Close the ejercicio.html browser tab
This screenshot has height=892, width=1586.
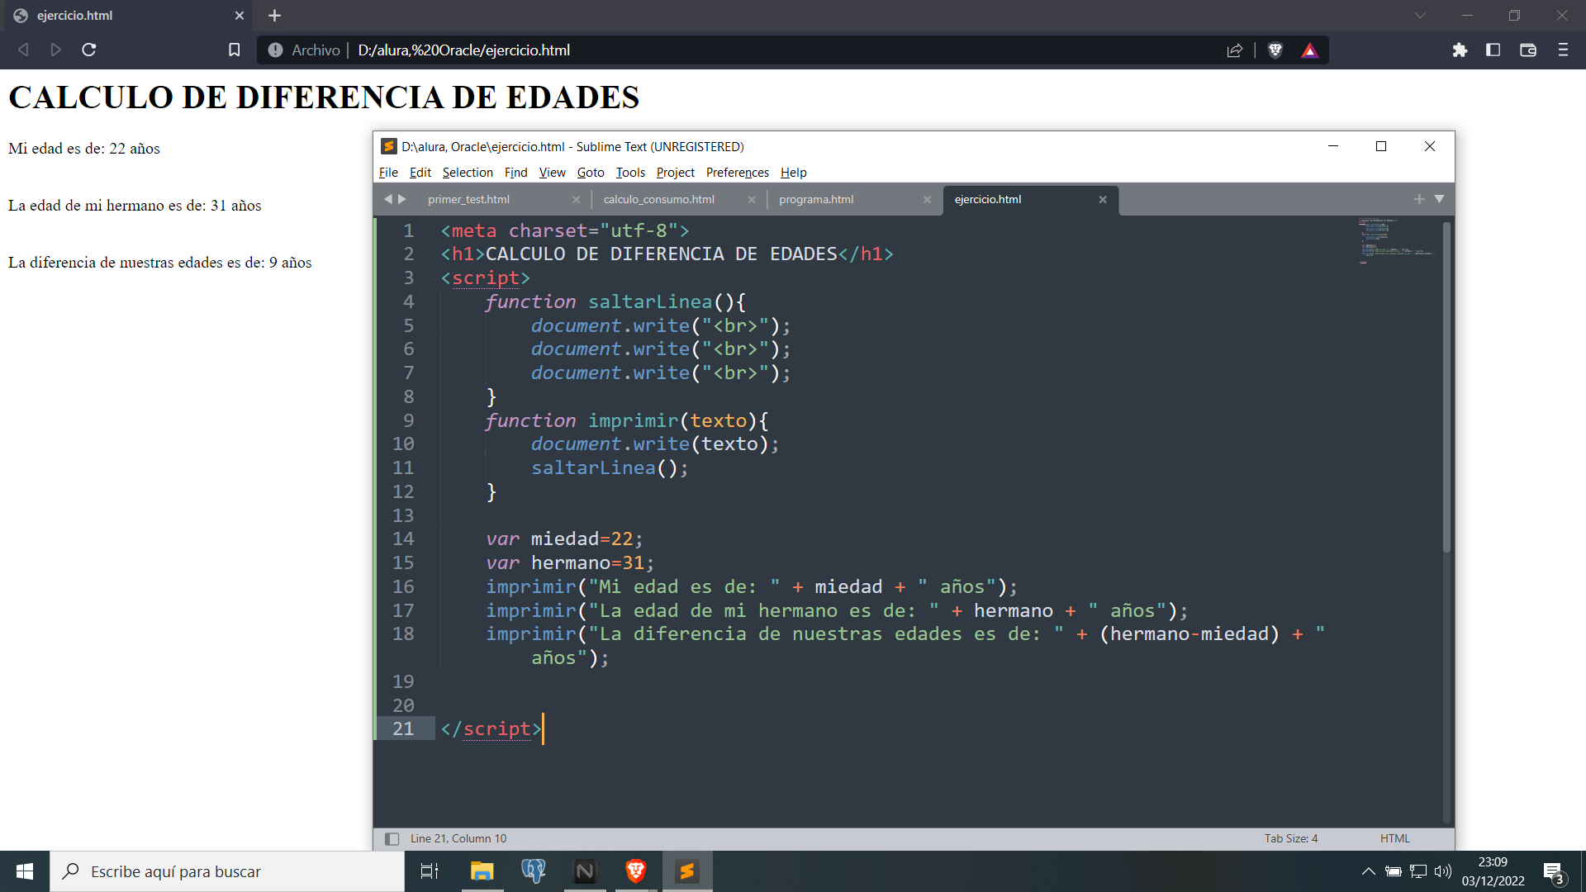point(240,16)
